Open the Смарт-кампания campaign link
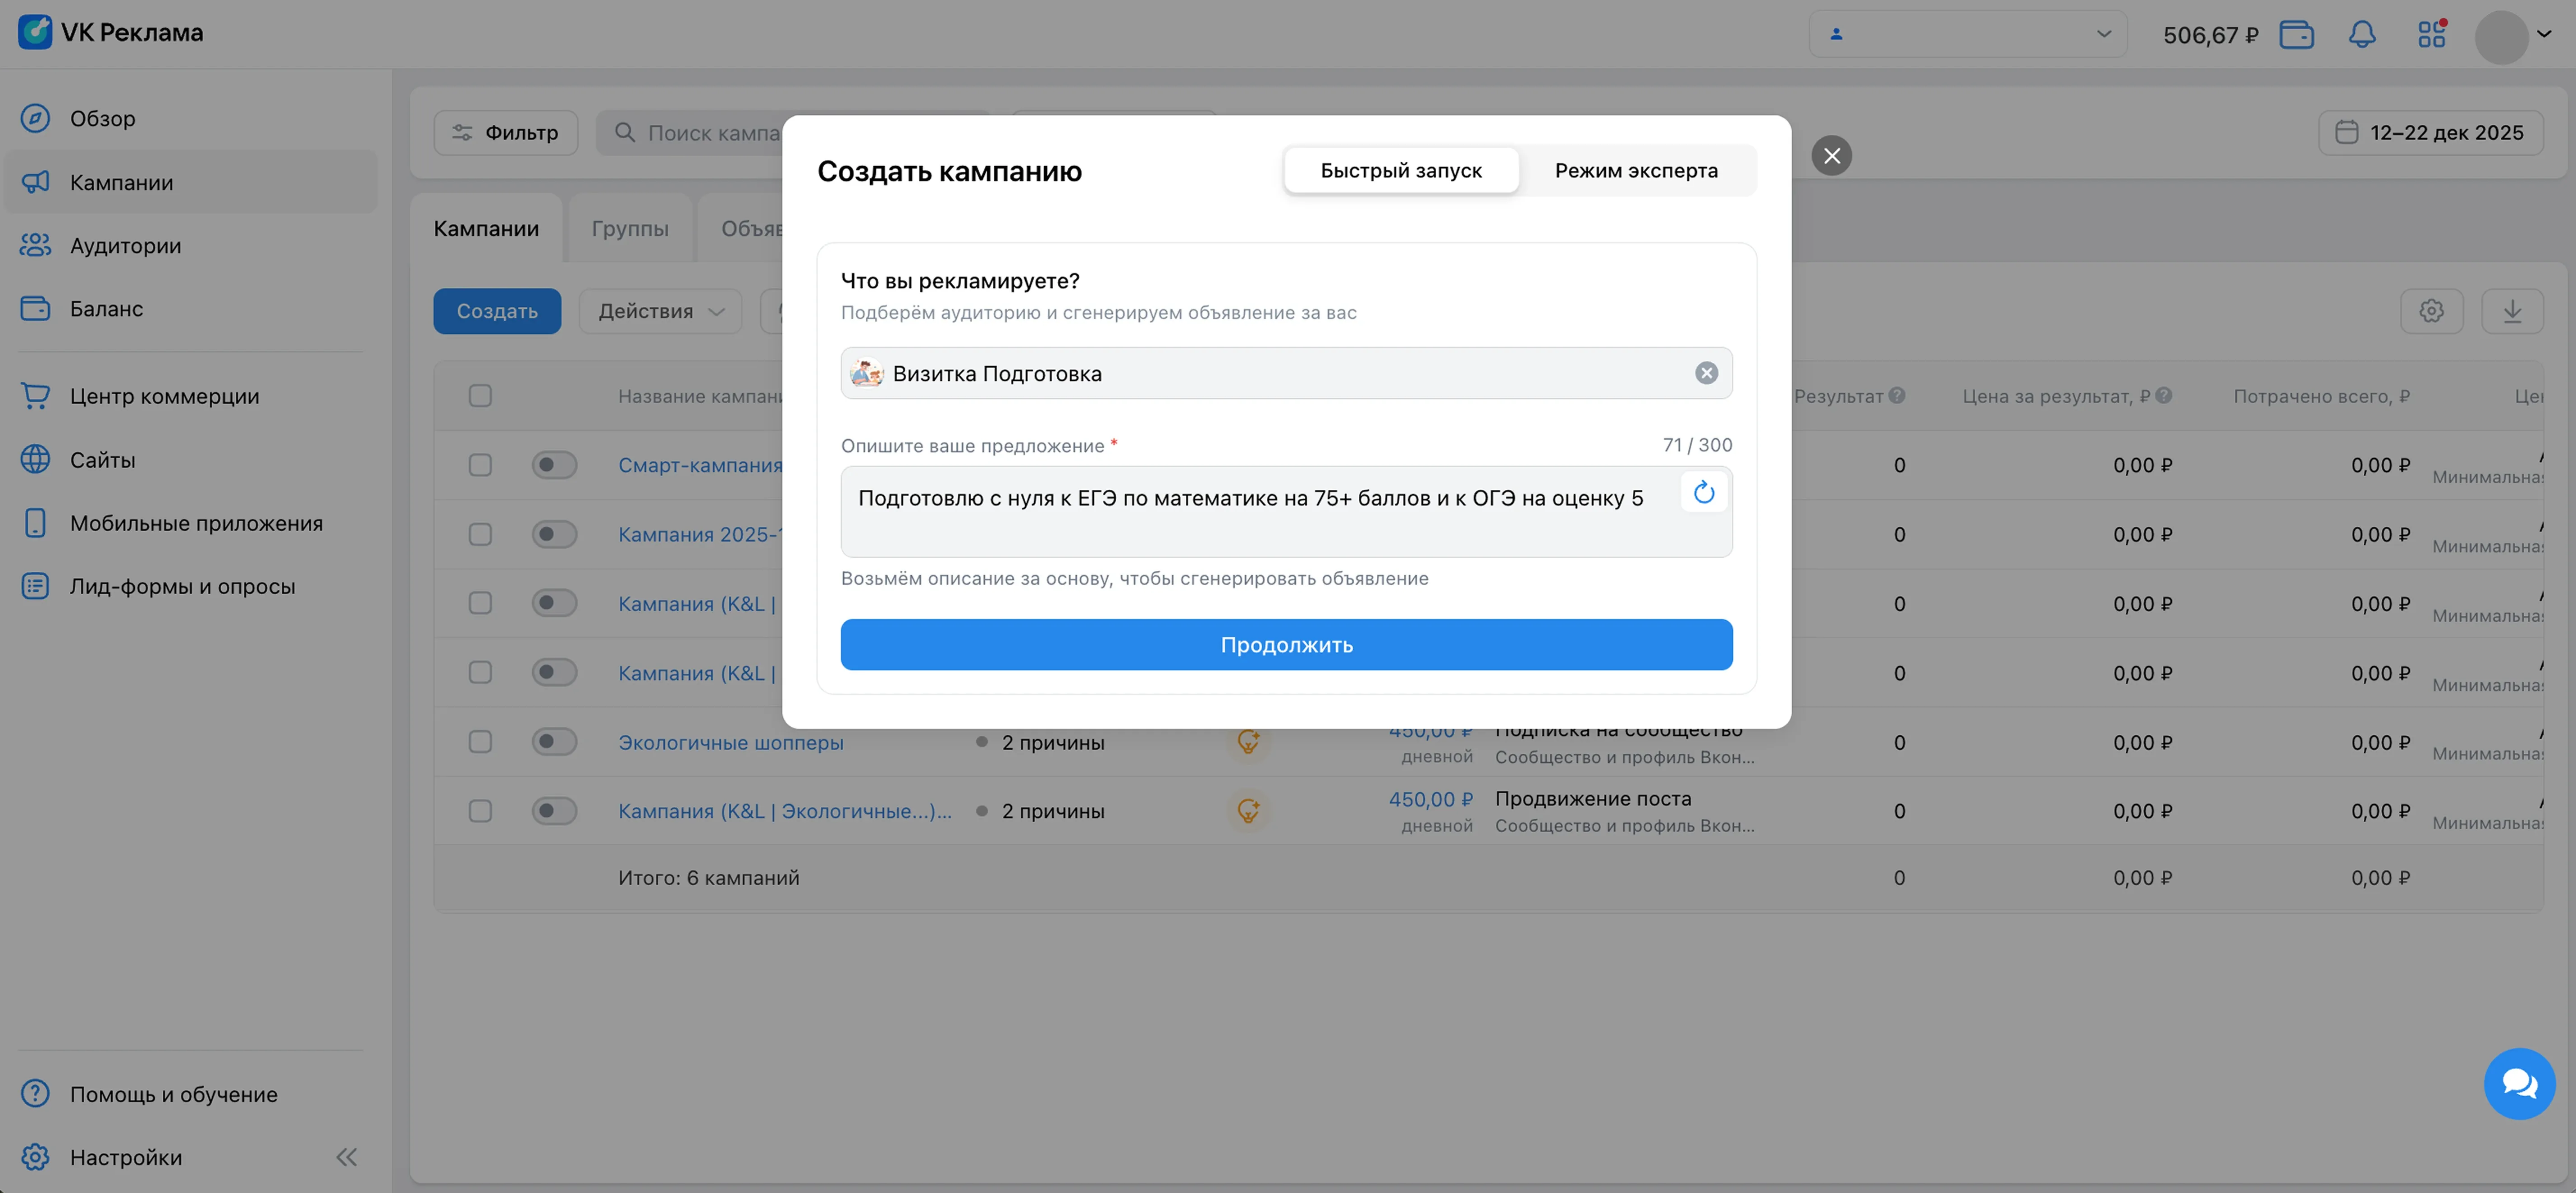2576x1193 pixels. tap(700, 464)
